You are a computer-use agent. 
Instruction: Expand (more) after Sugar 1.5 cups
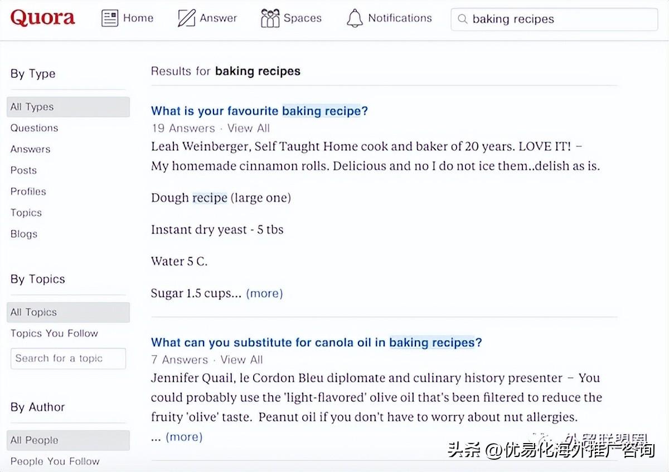coord(264,293)
